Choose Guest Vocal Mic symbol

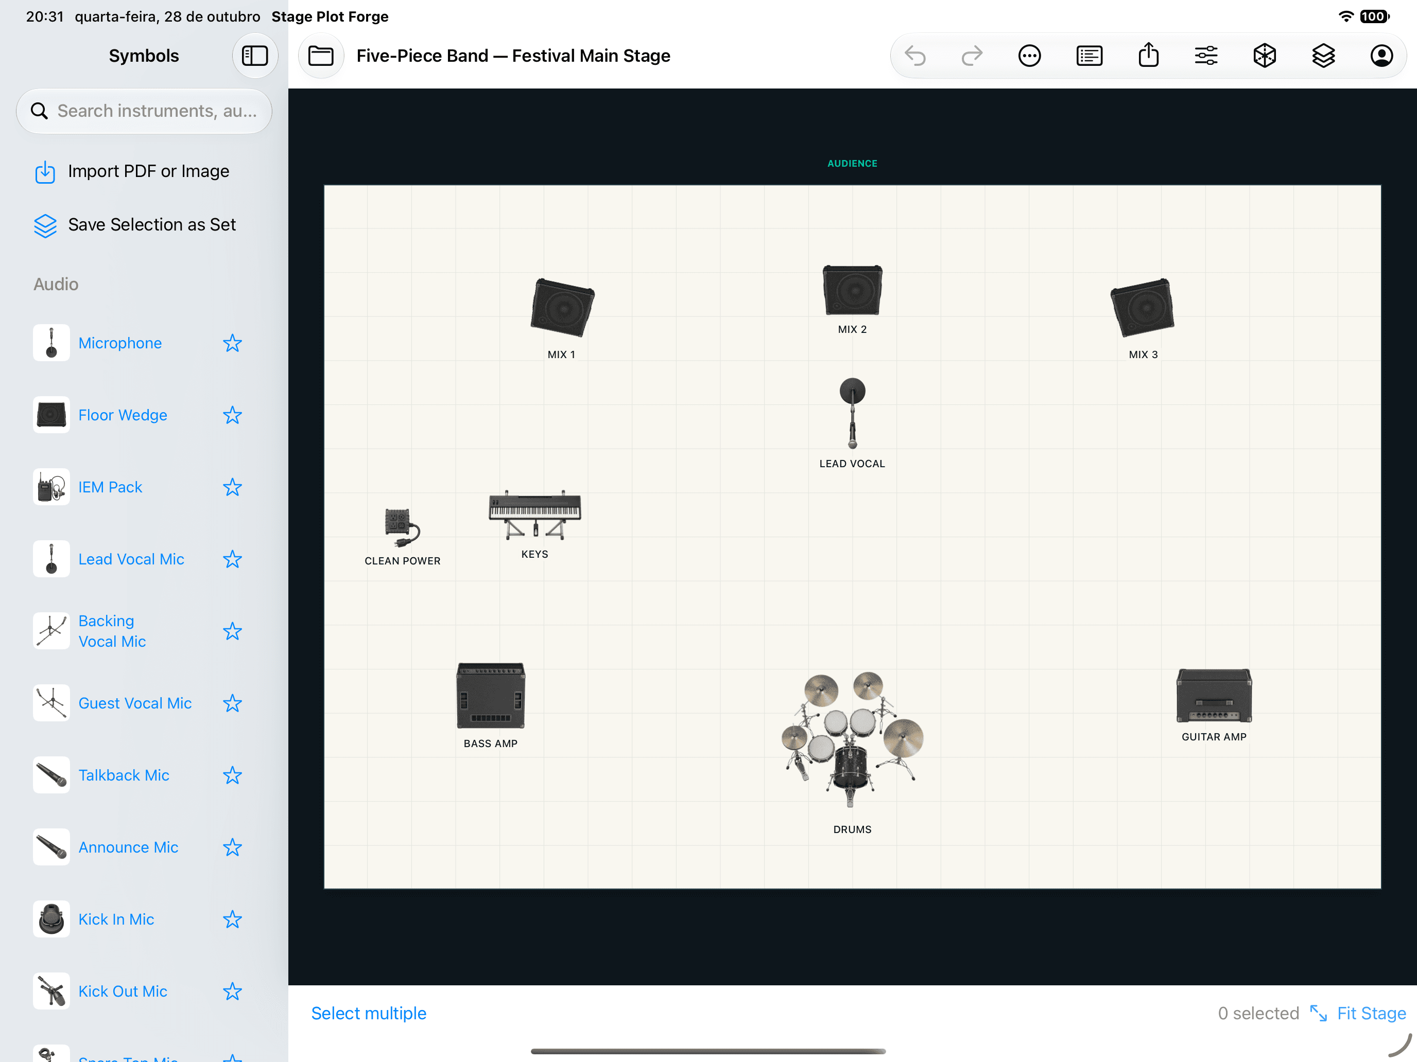[113, 703]
